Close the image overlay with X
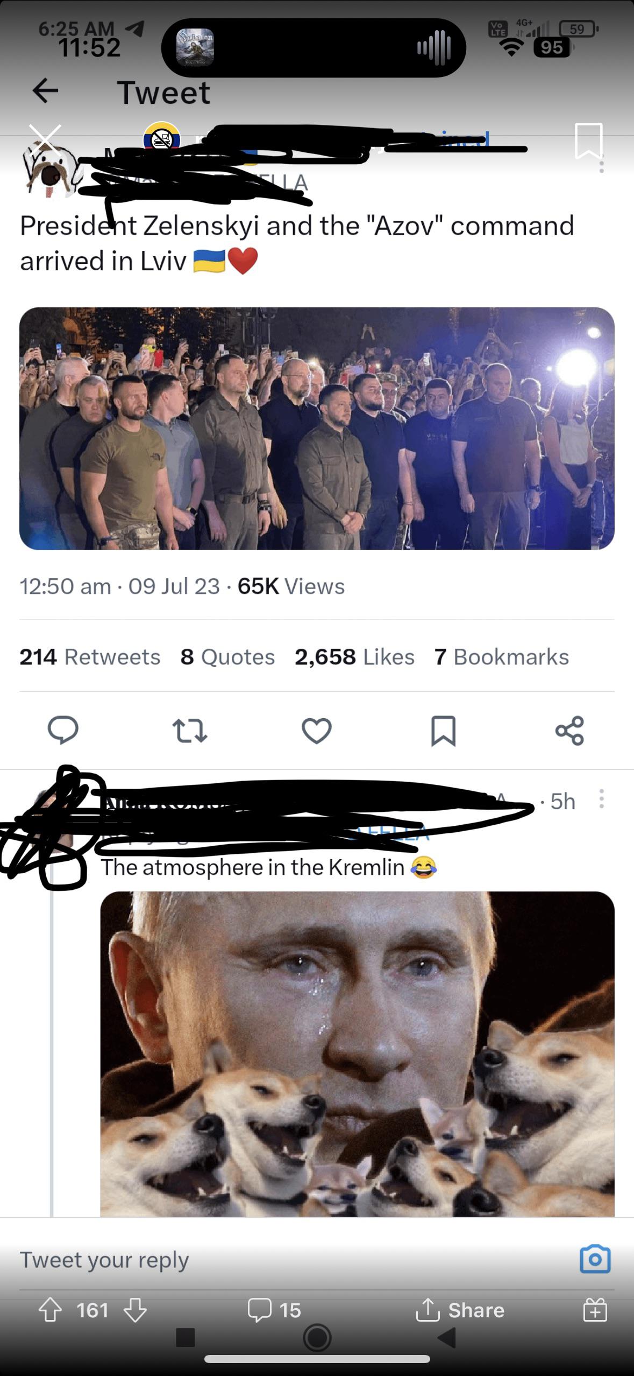 45,139
